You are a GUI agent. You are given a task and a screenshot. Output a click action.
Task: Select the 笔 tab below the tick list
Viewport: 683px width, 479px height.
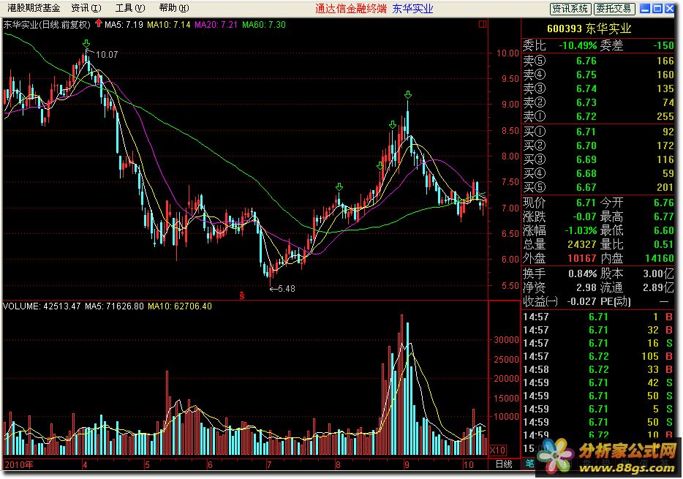coord(529,464)
